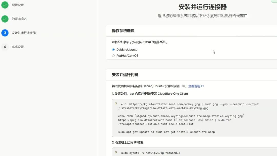Click the external link icon beside 查看说明
Screen dimensions: 277x156
point(202,86)
